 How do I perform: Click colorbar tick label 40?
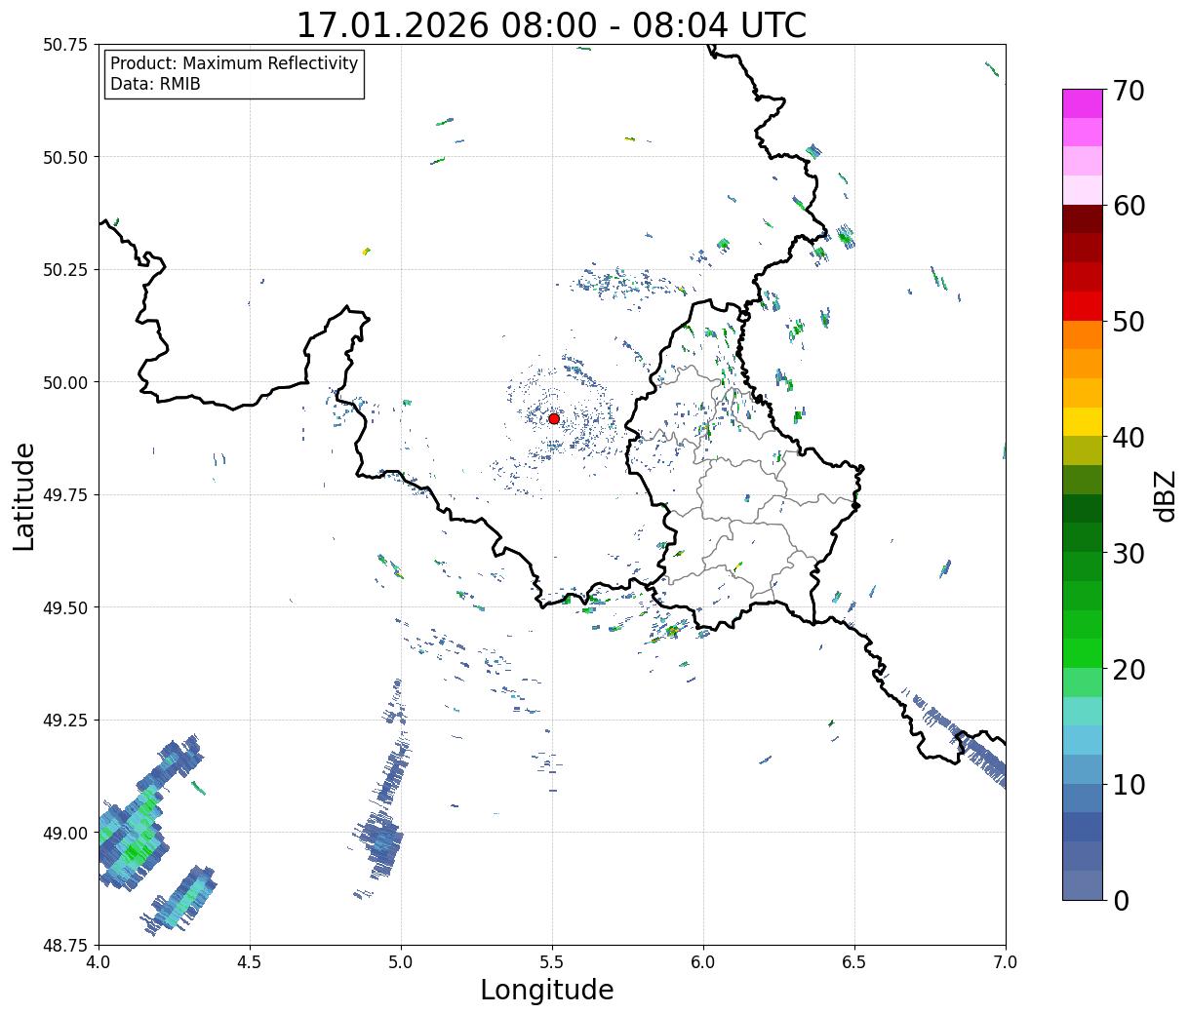click(x=1128, y=437)
